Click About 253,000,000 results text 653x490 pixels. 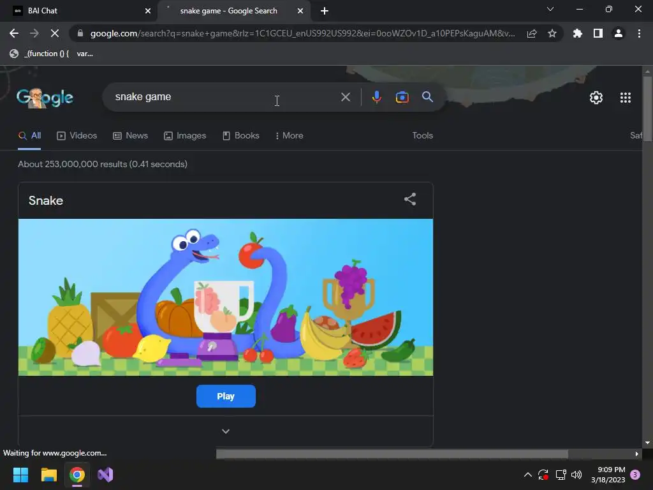(x=103, y=164)
